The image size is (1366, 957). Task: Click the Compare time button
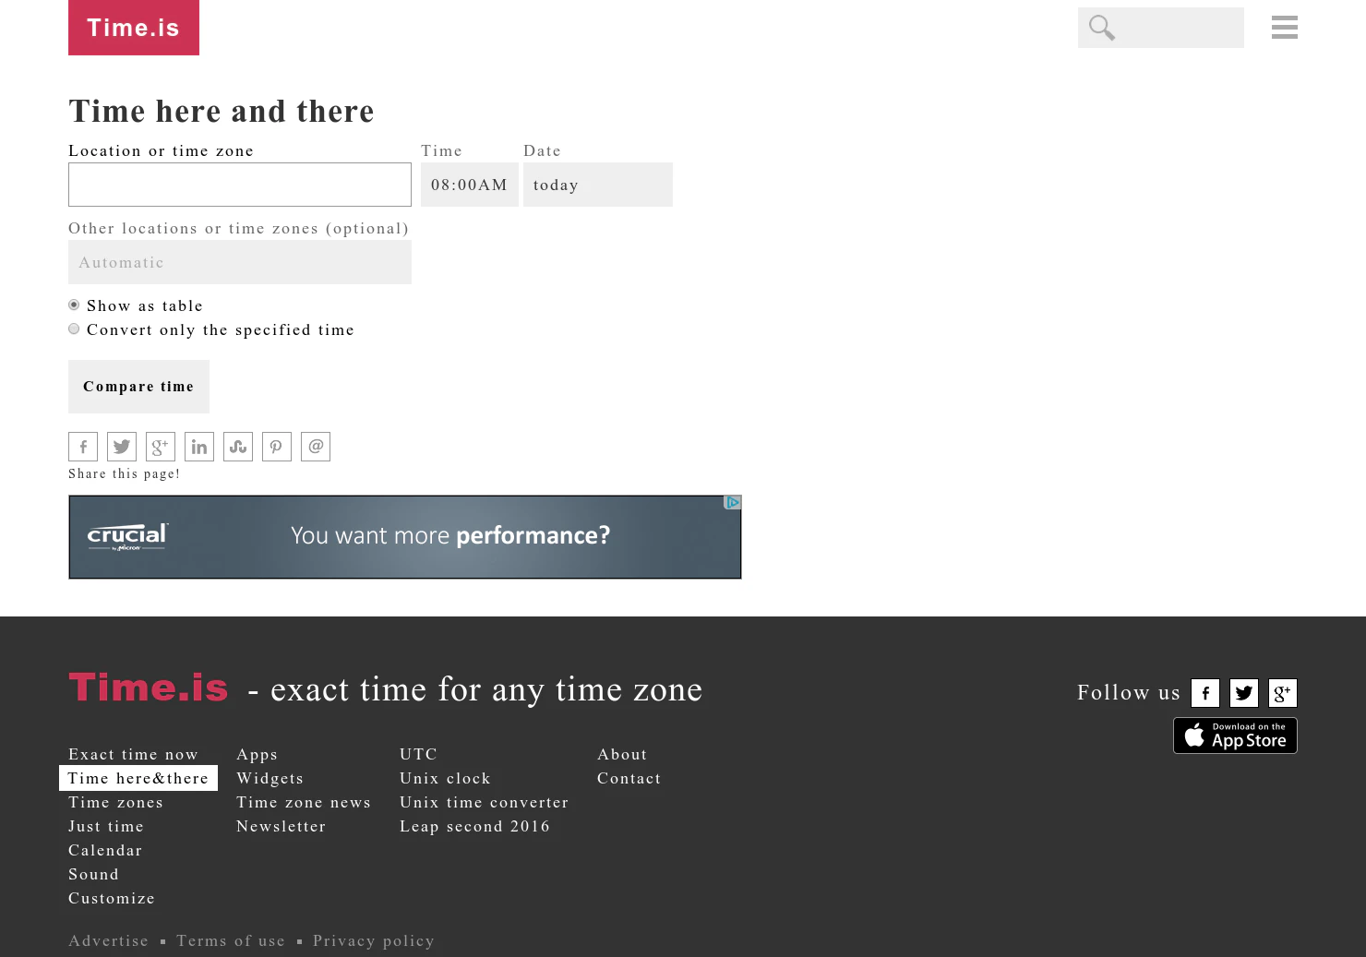[138, 387]
